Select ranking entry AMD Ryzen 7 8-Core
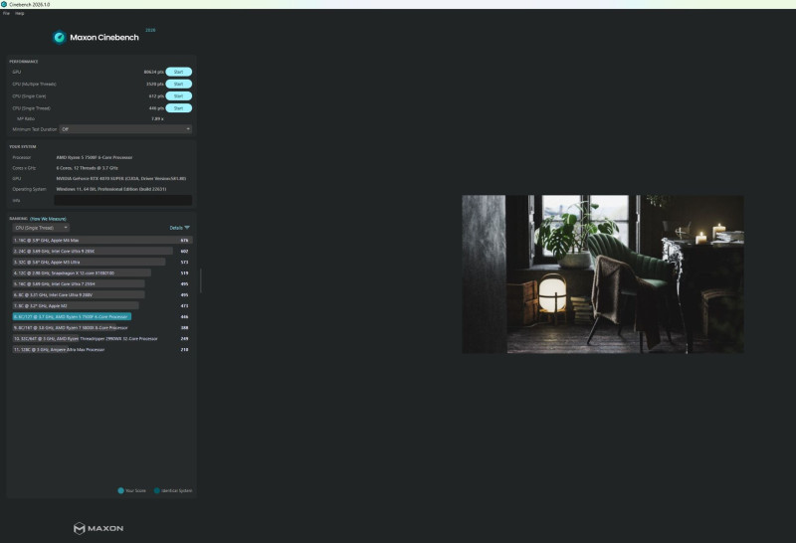This screenshot has width=796, height=543. pyautogui.click(x=102, y=328)
